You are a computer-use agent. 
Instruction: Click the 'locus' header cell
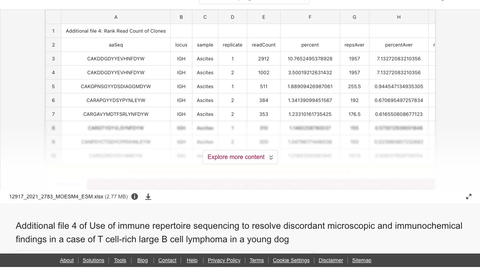(x=181, y=45)
